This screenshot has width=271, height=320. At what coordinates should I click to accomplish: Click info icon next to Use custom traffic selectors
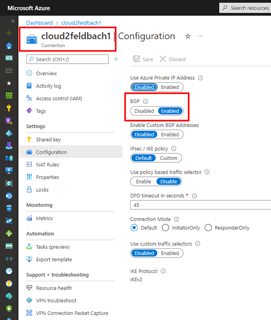(x=197, y=244)
